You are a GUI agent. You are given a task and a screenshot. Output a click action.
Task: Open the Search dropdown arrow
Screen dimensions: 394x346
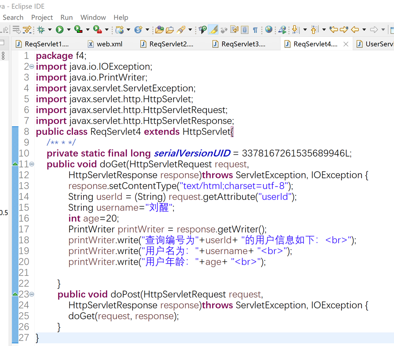190,30
